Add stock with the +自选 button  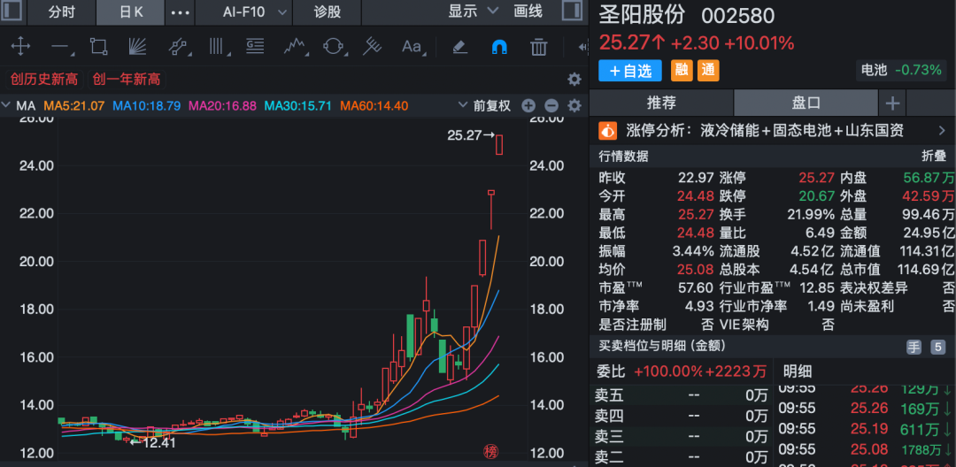click(x=630, y=70)
